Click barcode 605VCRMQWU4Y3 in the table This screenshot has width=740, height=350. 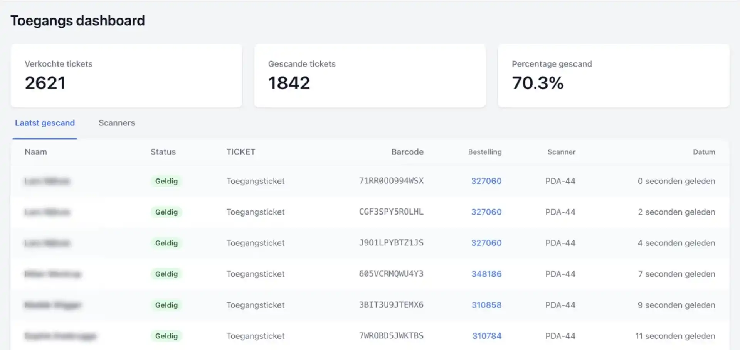391,274
